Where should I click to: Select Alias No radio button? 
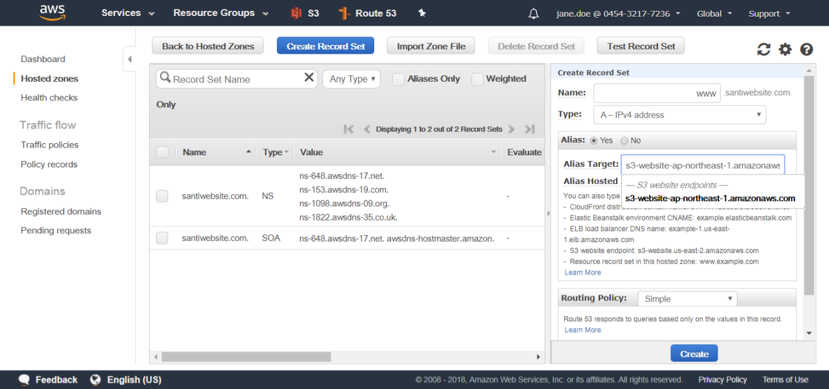coord(623,141)
